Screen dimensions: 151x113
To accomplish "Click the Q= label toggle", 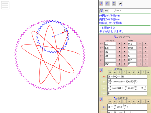I will coord(104,107).
